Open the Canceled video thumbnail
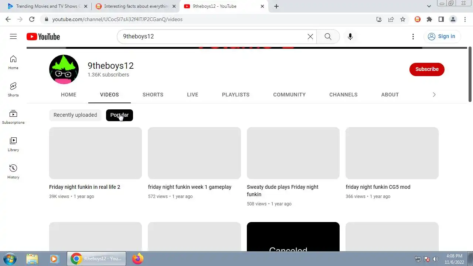The width and height of the screenshot is (473, 266). click(293, 237)
